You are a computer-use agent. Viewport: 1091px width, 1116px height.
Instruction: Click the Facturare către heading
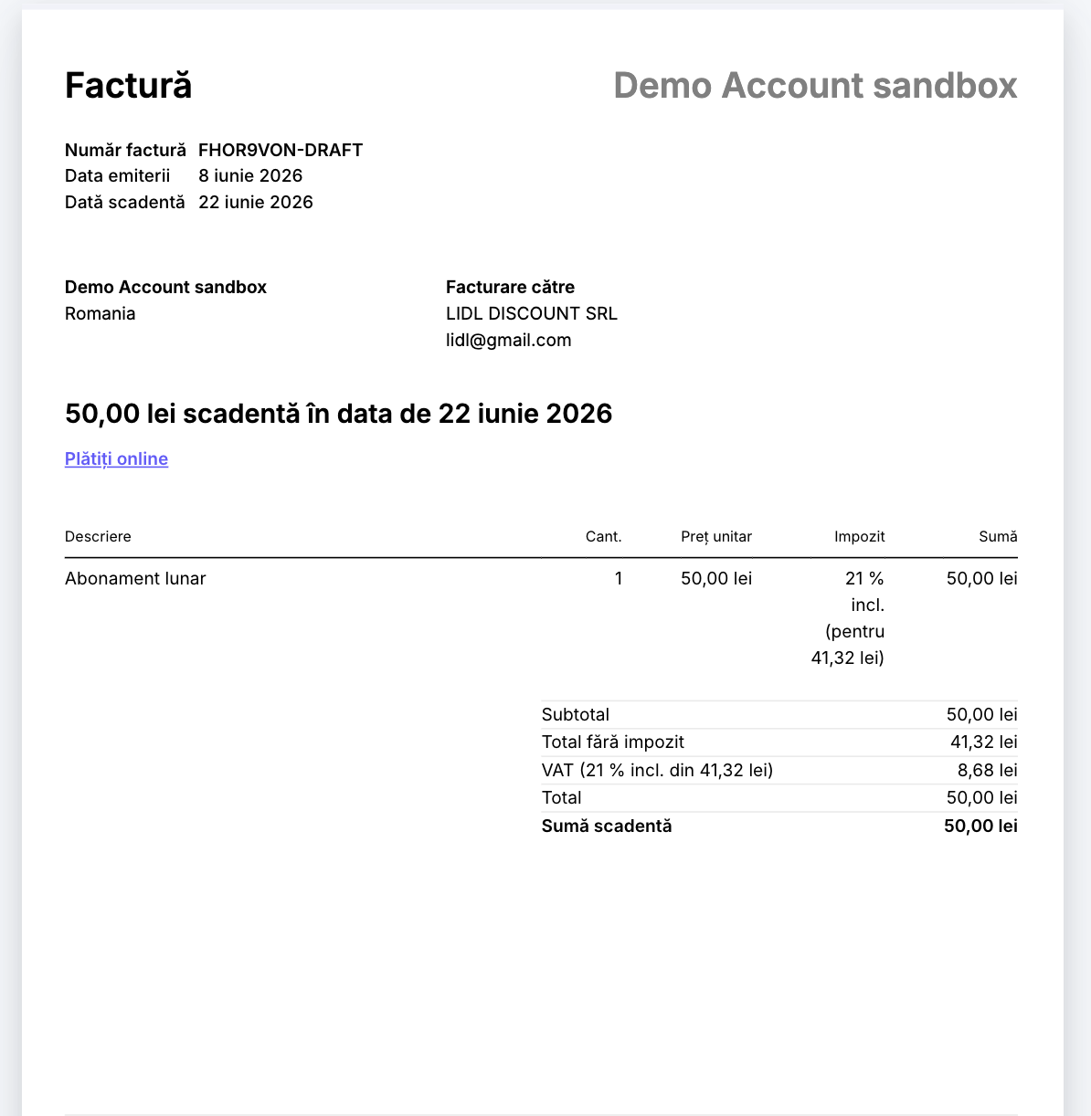click(510, 287)
